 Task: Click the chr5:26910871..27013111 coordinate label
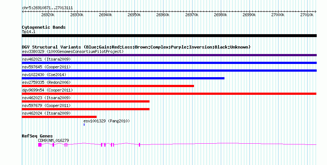[x=47, y=8]
